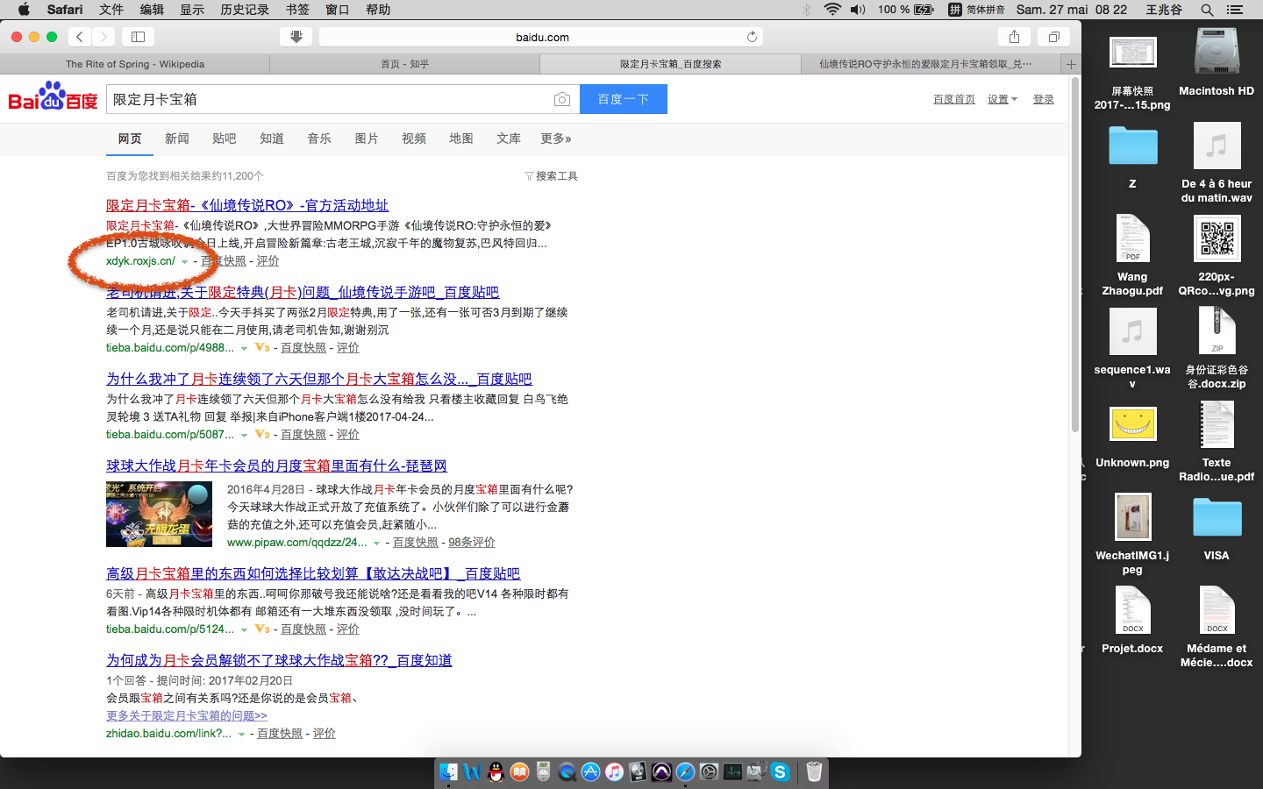The width and height of the screenshot is (1263, 789).
Task: Open Notification Center in the menu bar
Action: click(x=1235, y=10)
